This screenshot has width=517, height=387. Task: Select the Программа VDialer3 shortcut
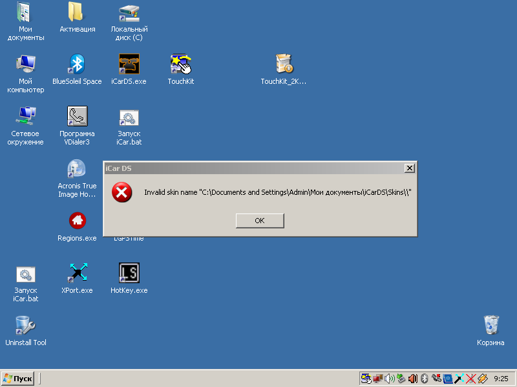(77, 126)
